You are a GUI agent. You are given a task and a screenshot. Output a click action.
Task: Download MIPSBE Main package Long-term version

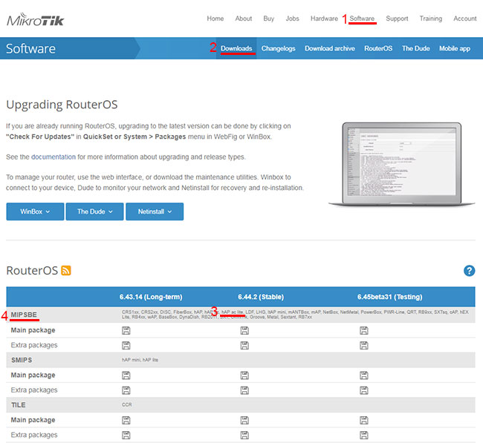coord(126,330)
